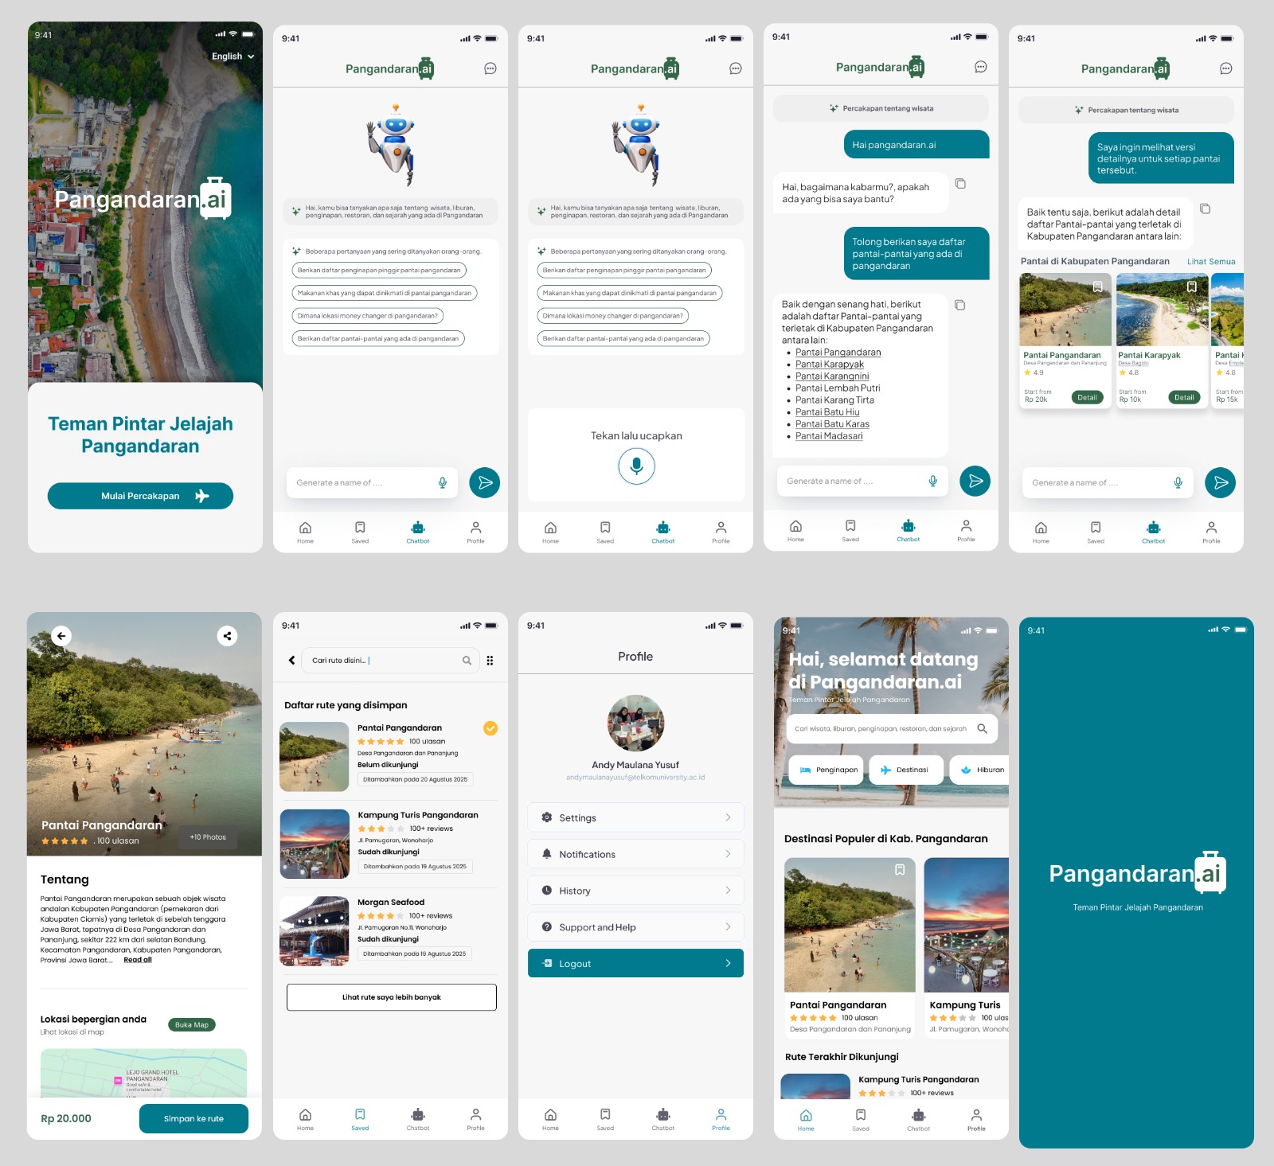Tap the microphone button under "Tekan lalu ucapkan"
Viewport: 1274px width, 1166px height.
(x=636, y=466)
